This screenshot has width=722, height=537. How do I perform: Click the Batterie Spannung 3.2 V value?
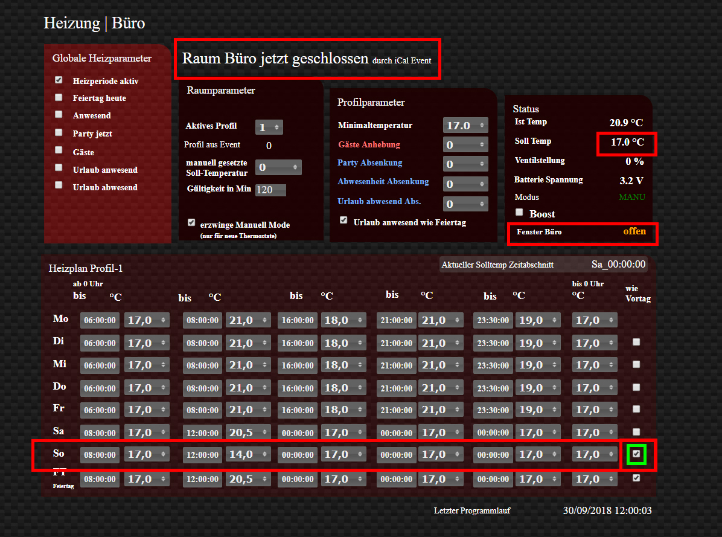click(631, 181)
